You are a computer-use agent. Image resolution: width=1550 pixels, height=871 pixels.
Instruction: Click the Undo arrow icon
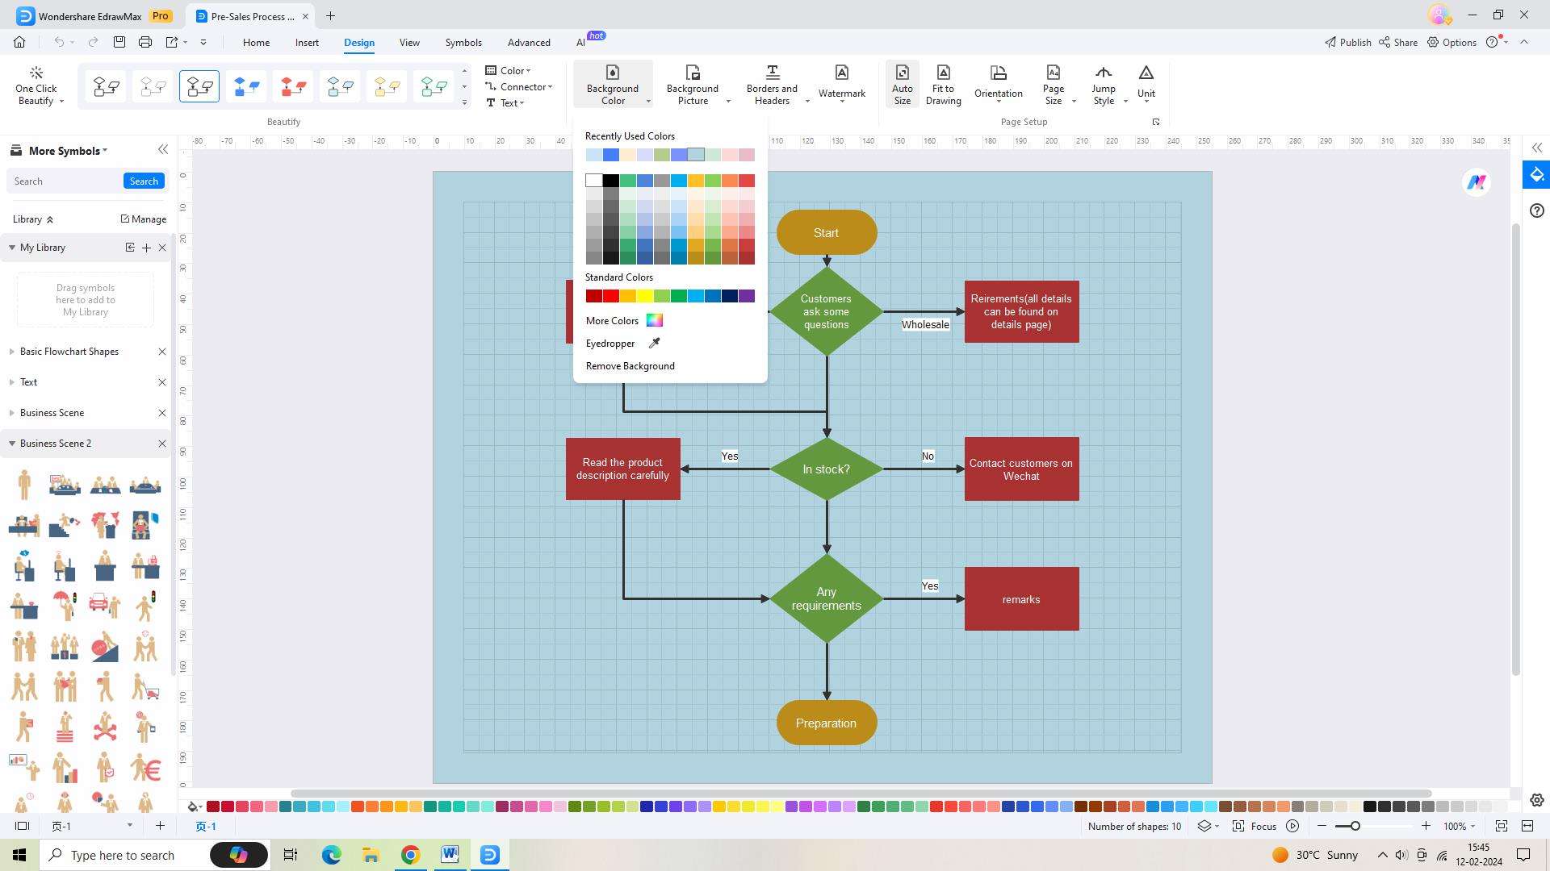click(59, 42)
